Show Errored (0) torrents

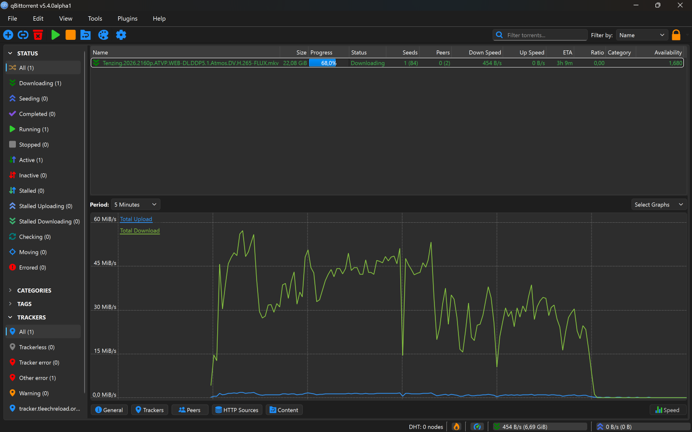[x=43, y=268]
